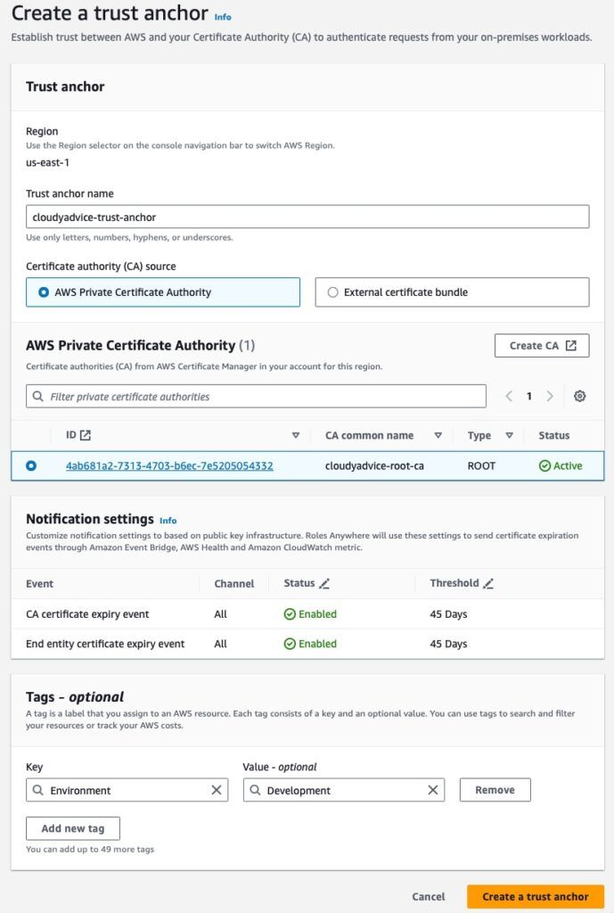Open the Info link beside Create a trust anchor
This screenshot has height=913, width=614.
click(x=222, y=17)
